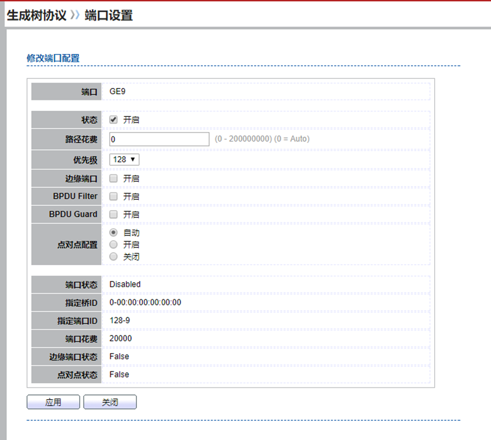Open the 优先级 dropdown showing 128
The image size is (491, 440).
tap(124, 160)
